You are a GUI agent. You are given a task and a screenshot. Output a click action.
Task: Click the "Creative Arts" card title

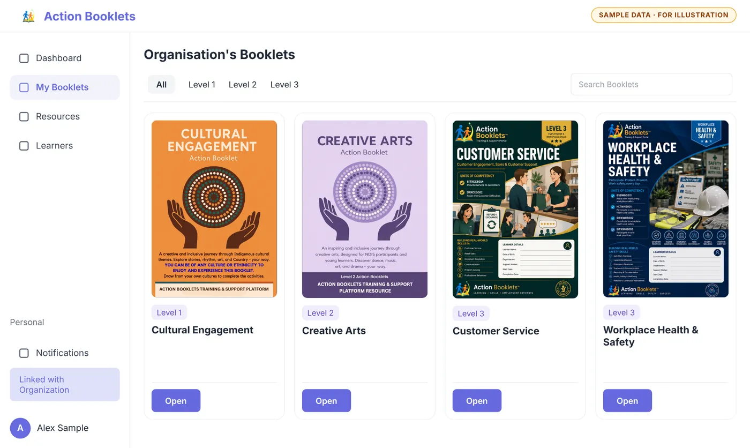334,331
